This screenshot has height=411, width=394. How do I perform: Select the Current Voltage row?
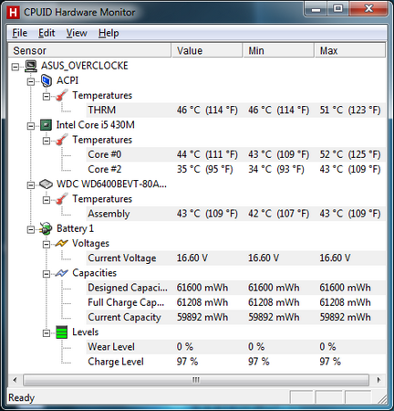(x=236, y=258)
